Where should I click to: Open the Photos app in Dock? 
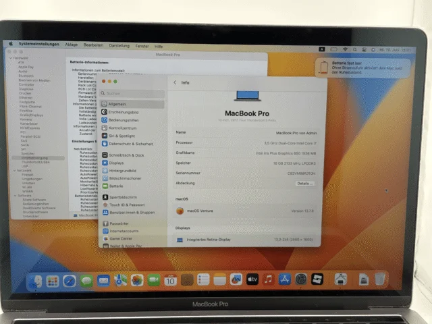coord(137,281)
